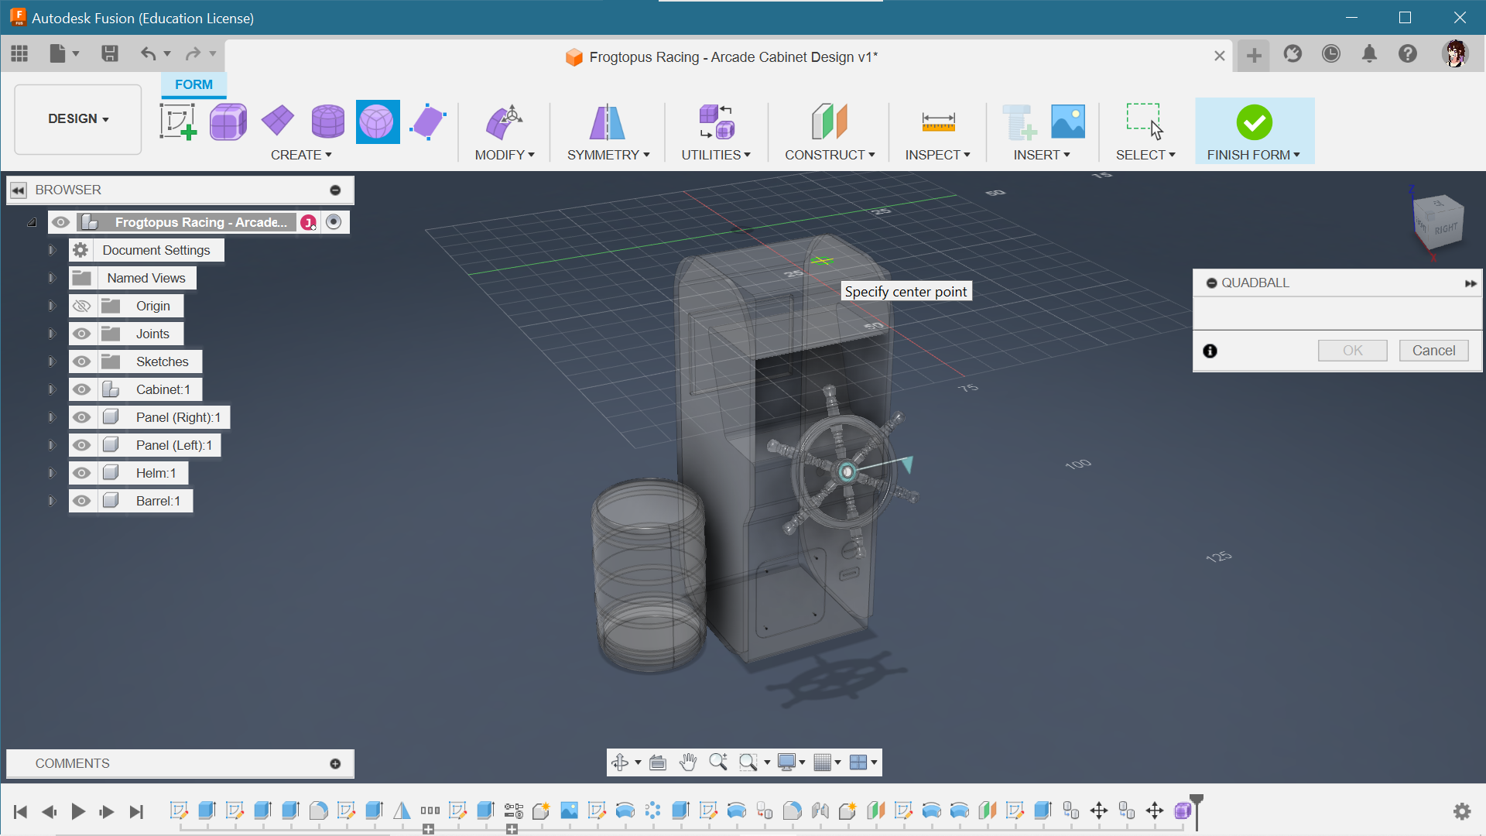
Task: Toggle visibility of Barrel:1 layer
Action: click(80, 500)
